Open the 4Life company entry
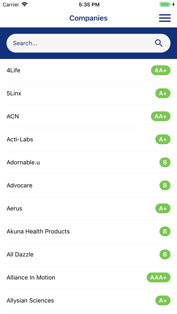The image size is (177, 314). coord(88,70)
